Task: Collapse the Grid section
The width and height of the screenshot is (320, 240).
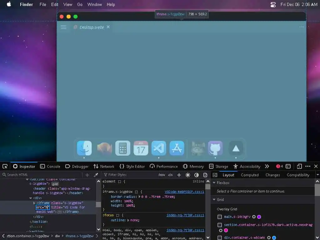Action: (x=214, y=200)
